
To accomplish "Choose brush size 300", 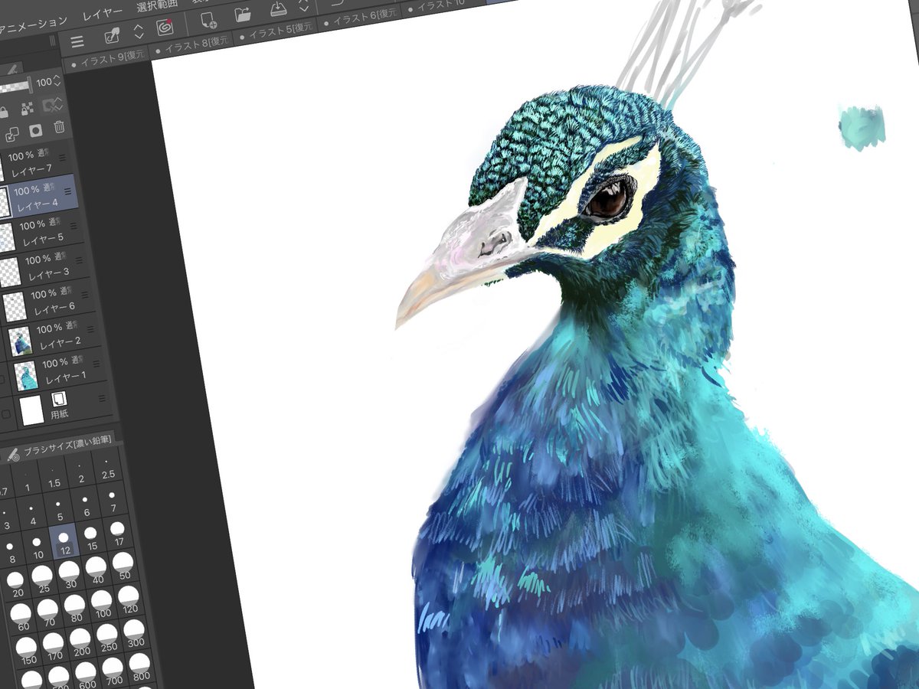I will click(134, 635).
